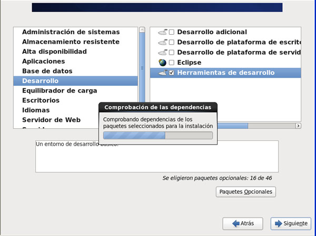This screenshot has height=236, width=316.
Task: Click the Desarrollo de plataforma de servidor icon
Action: coord(162,53)
